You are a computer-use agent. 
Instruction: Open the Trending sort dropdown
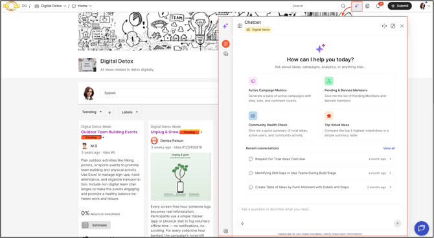pos(91,113)
